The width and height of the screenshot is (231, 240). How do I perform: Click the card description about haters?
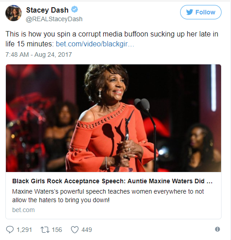click(x=108, y=196)
